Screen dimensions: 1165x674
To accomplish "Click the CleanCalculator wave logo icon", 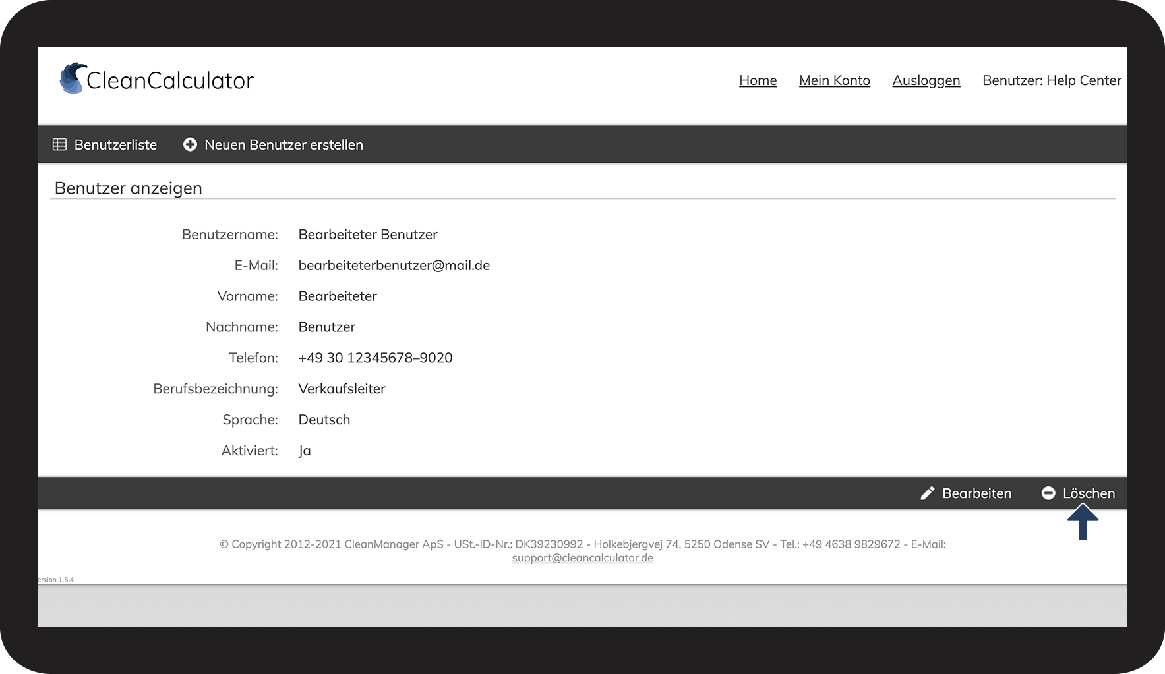I will [73, 78].
